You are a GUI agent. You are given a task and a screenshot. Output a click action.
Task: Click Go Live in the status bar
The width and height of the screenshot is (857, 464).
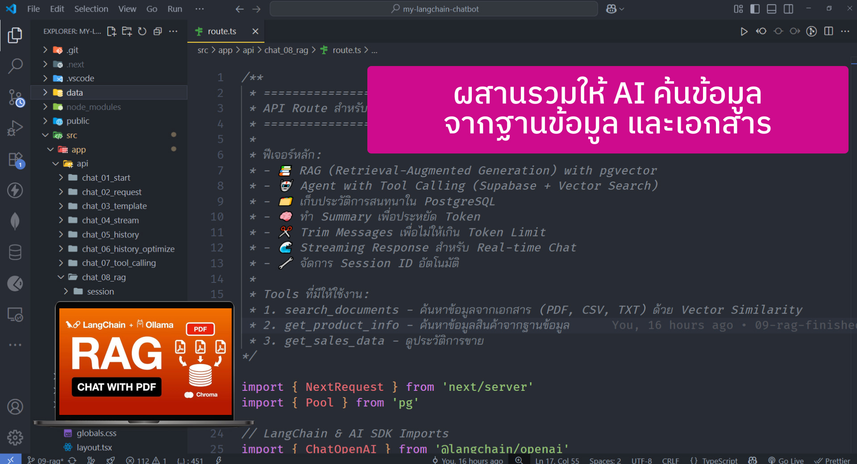pyautogui.click(x=786, y=460)
